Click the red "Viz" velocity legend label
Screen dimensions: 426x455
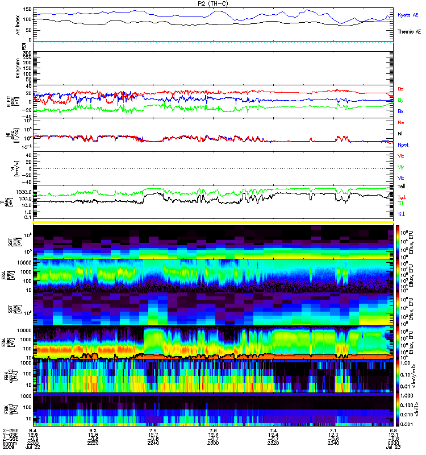pyautogui.click(x=400, y=156)
